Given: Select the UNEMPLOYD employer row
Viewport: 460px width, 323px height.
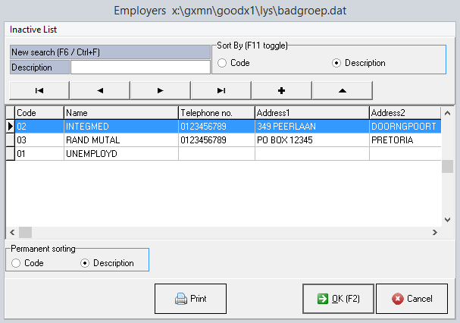Looking at the screenshot, I should [x=120, y=154].
